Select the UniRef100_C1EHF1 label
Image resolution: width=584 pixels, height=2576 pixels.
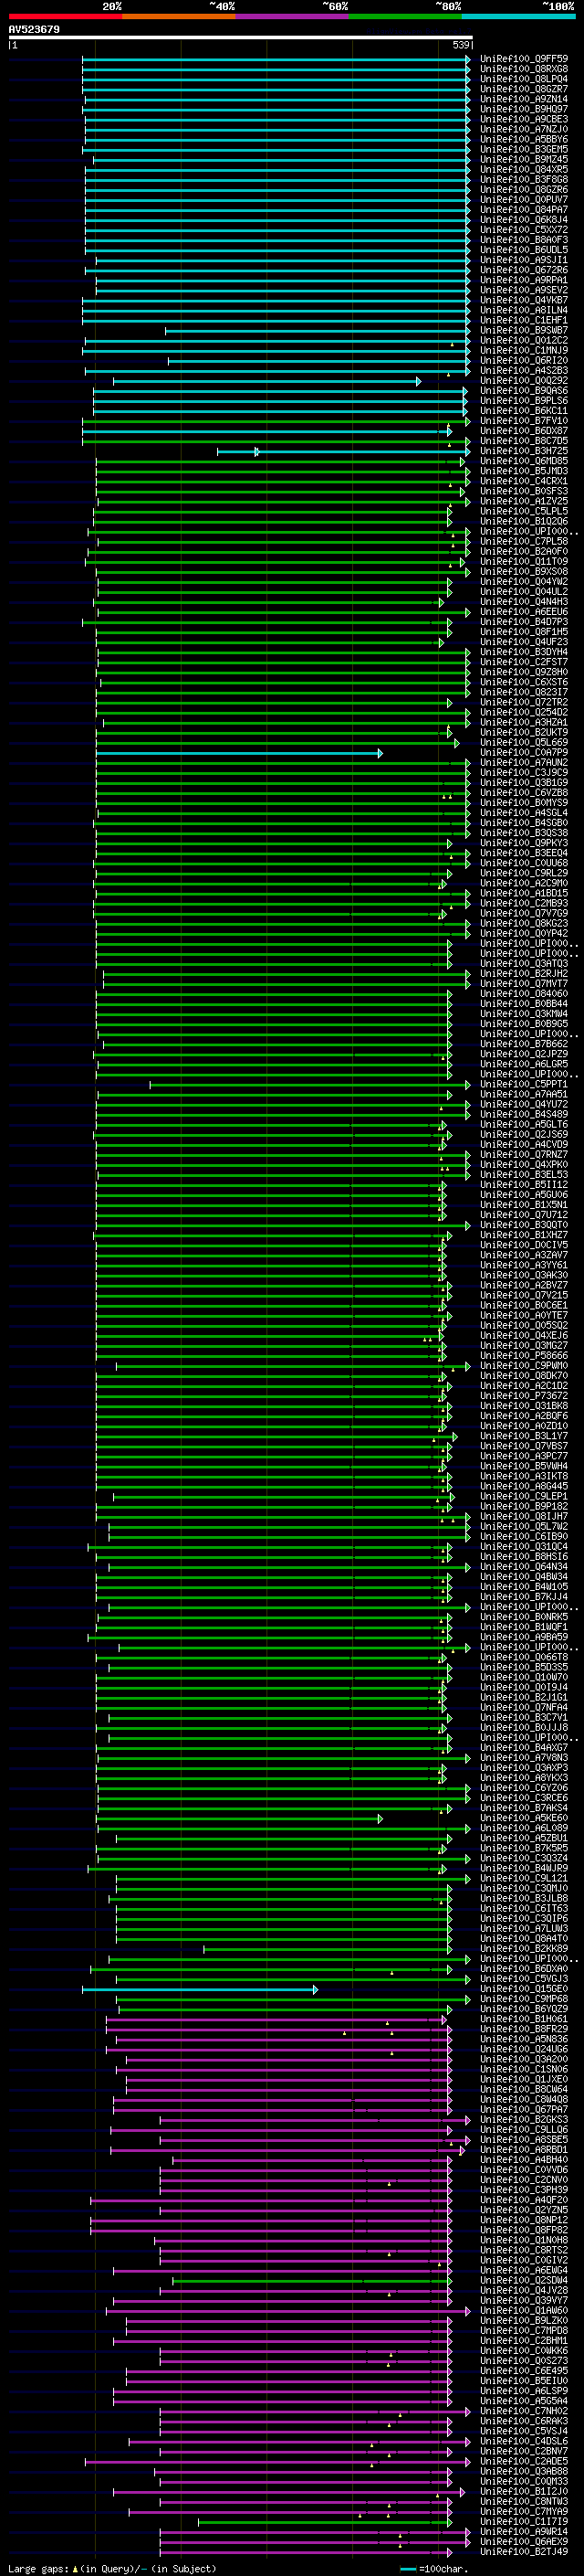(x=524, y=320)
